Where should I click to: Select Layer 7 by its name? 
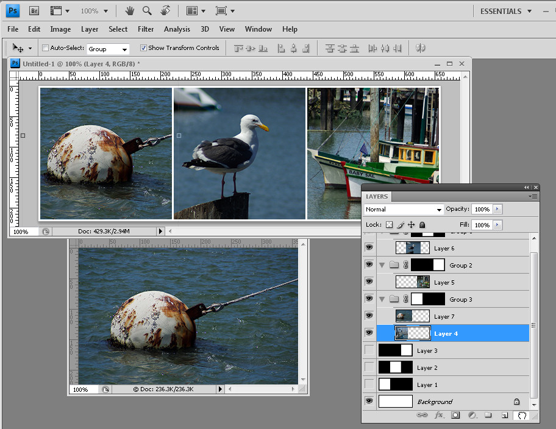click(x=444, y=317)
